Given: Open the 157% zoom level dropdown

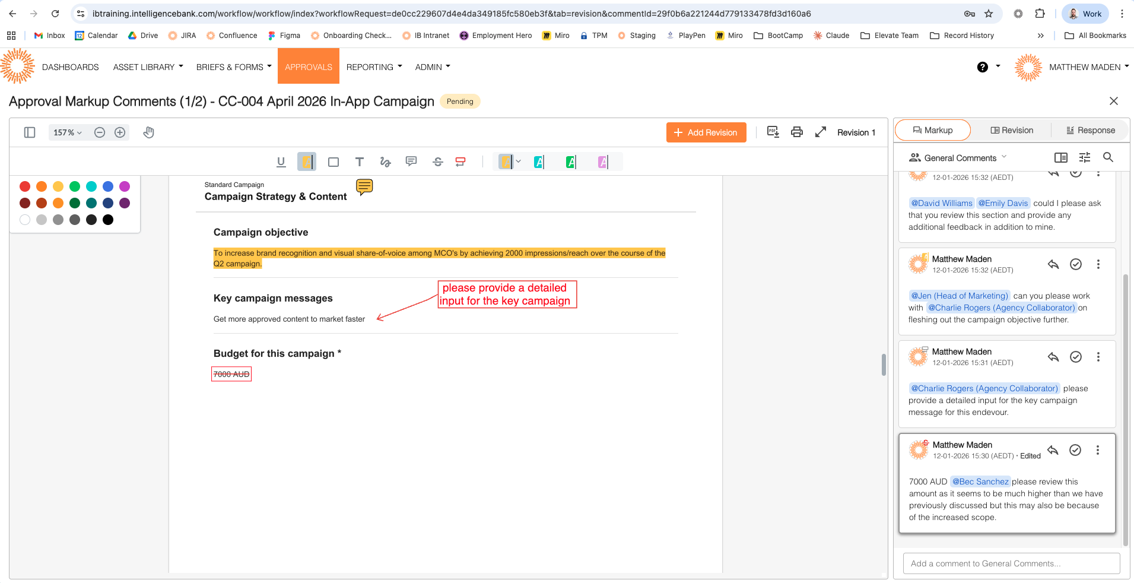Looking at the screenshot, I should click(67, 132).
